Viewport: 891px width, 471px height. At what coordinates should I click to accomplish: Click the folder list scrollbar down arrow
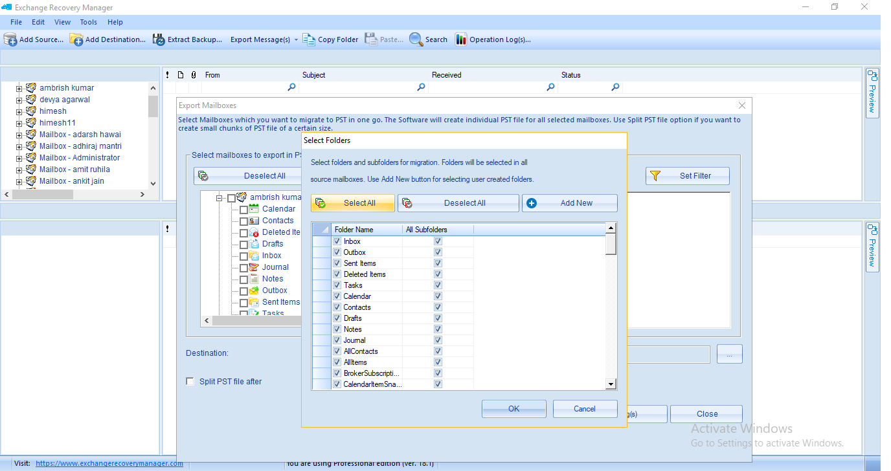(611, 384)
